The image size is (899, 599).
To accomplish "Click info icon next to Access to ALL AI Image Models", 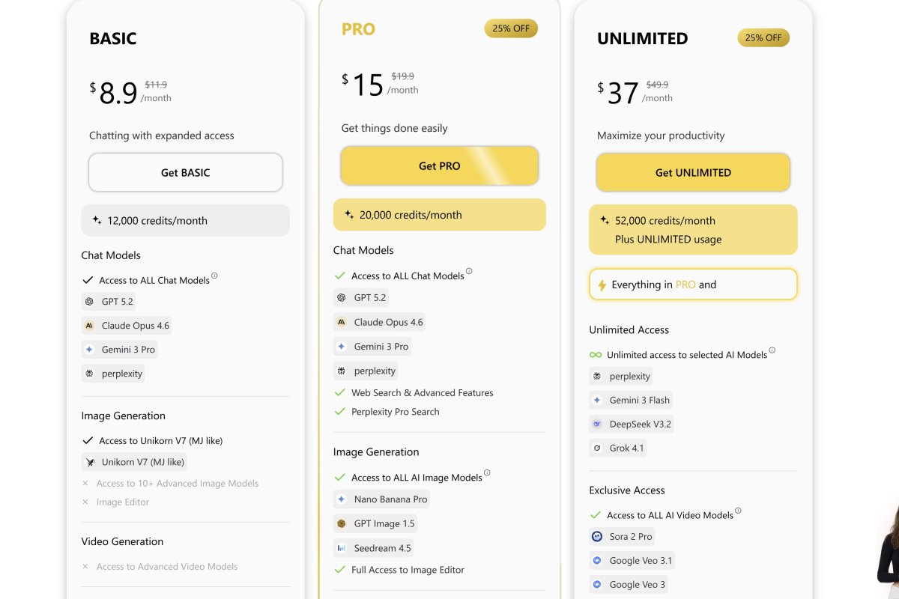I will point(487,473).
